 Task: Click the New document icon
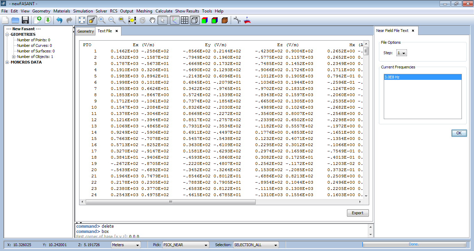pos(5,20)
